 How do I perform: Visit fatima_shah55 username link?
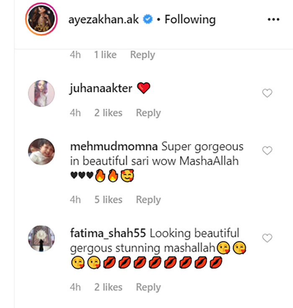tap(108, 233)
